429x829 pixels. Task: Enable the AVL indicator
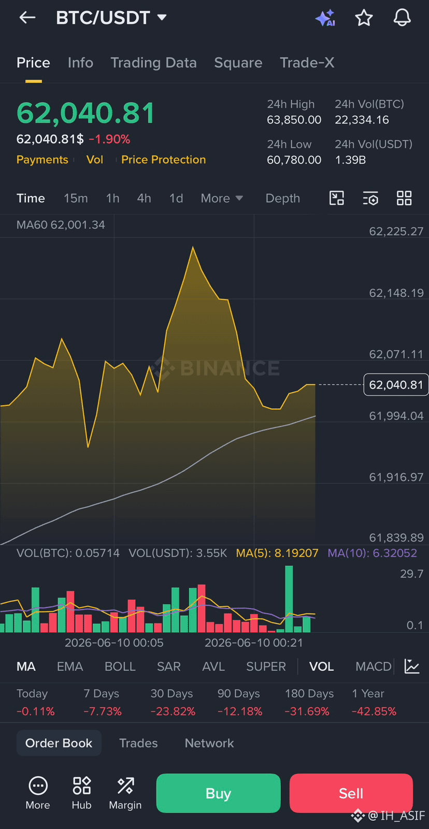(x=213, y=667)
